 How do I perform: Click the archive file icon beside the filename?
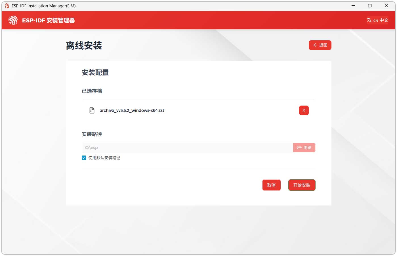pos(92,110)
